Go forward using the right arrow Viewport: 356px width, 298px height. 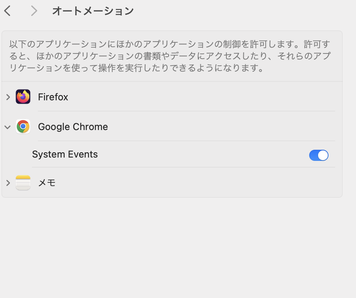pyautogui.click(x=34, y=11)
